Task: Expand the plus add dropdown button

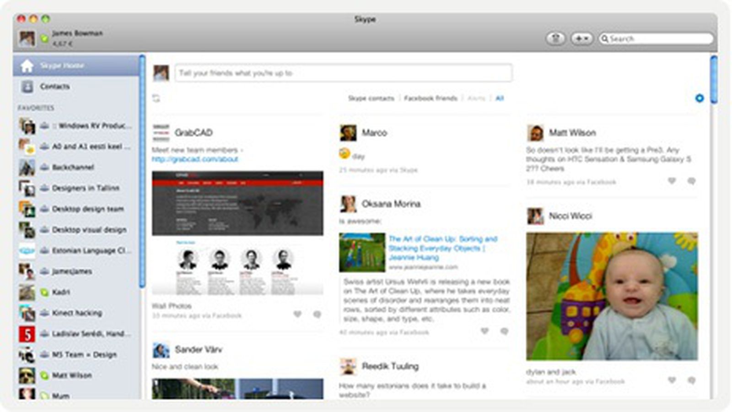Action: (x=581, y=38)
